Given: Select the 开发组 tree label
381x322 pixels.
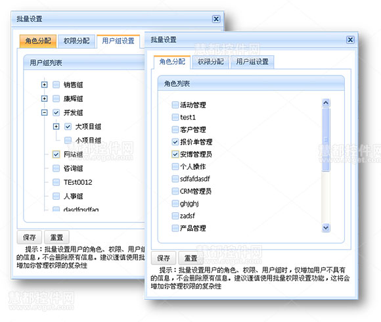Looking at the screenshot, I should [x=73, y=113].
